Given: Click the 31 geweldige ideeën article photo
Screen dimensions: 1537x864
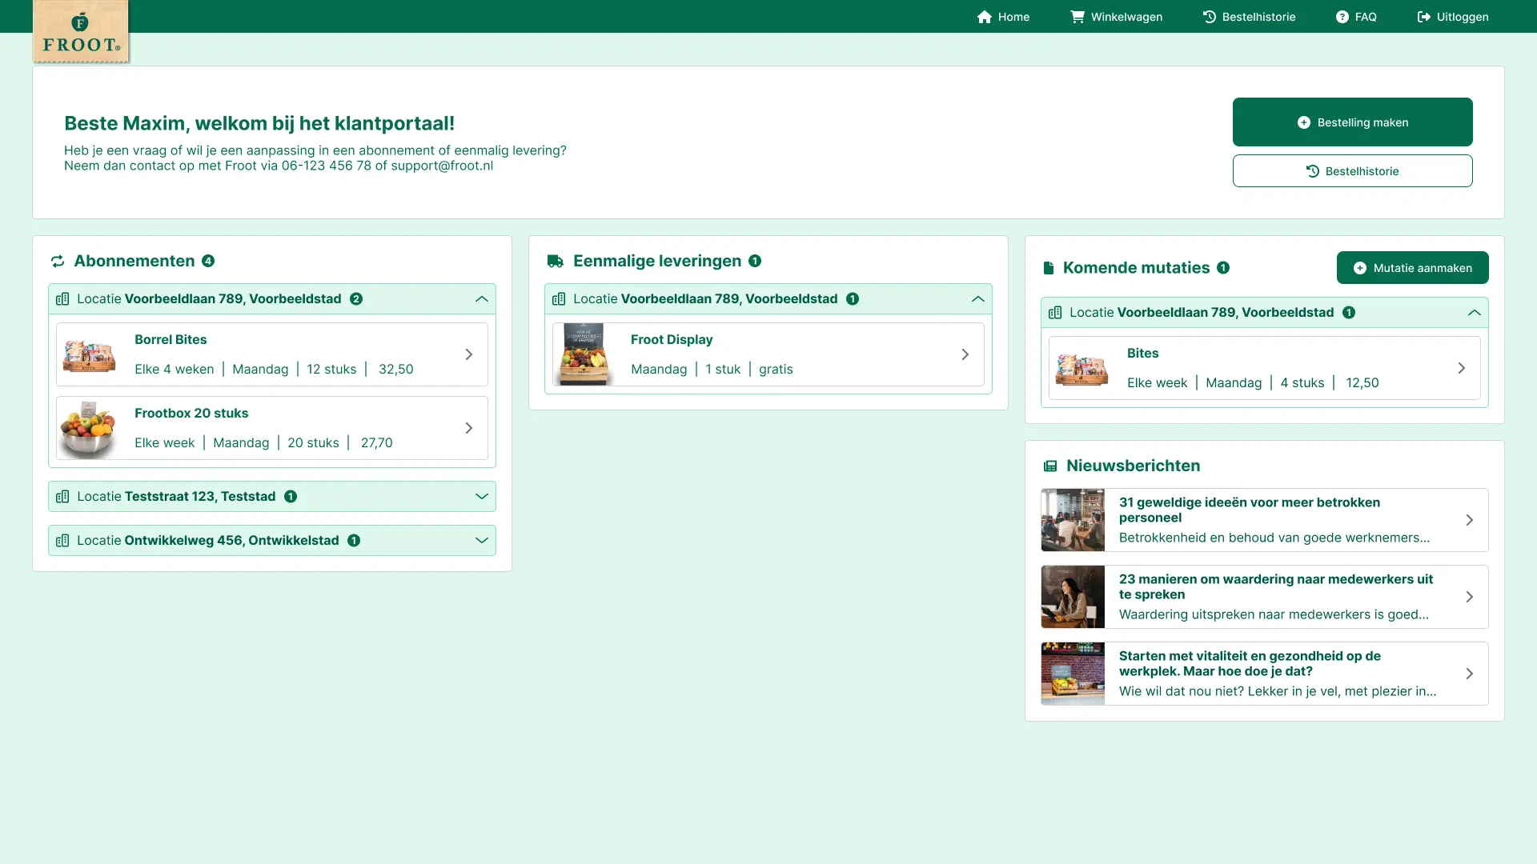Looking at the screenshot, I should [1073, 520].
